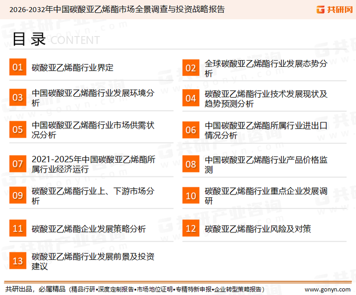Click the orange 03 number box
This screenshot has width=356, height=295.
click(x=18, y=97)
